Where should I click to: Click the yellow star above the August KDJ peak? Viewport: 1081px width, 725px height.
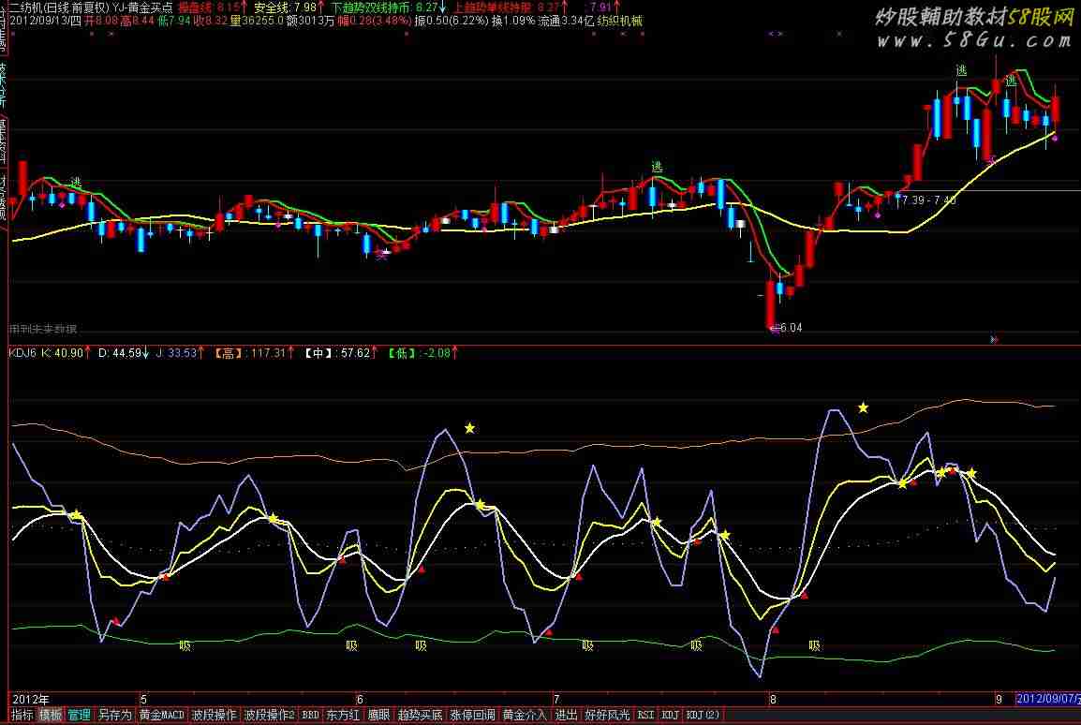863,407
